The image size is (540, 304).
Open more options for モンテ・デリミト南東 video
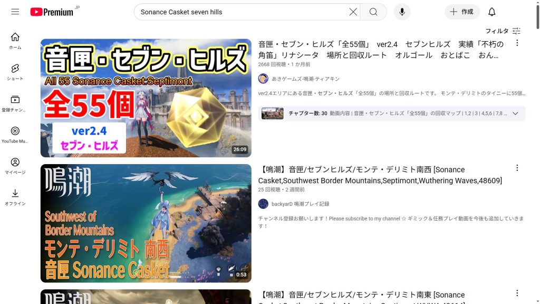point(517,293)
